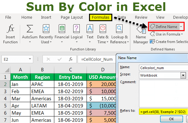This screenshot has height=123, width=188.
Task: Select column A header
Action: click(20, 70)
